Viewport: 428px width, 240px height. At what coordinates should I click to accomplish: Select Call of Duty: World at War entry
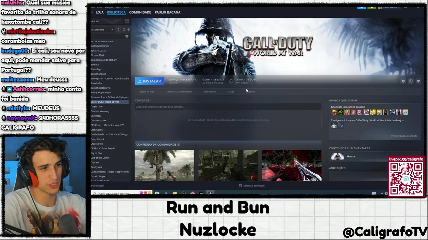pyautogui.click(x=109, y=102)
